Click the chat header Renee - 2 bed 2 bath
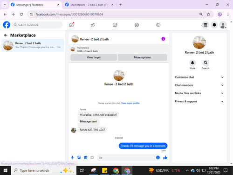233x175 pixels. coord(94,39)
